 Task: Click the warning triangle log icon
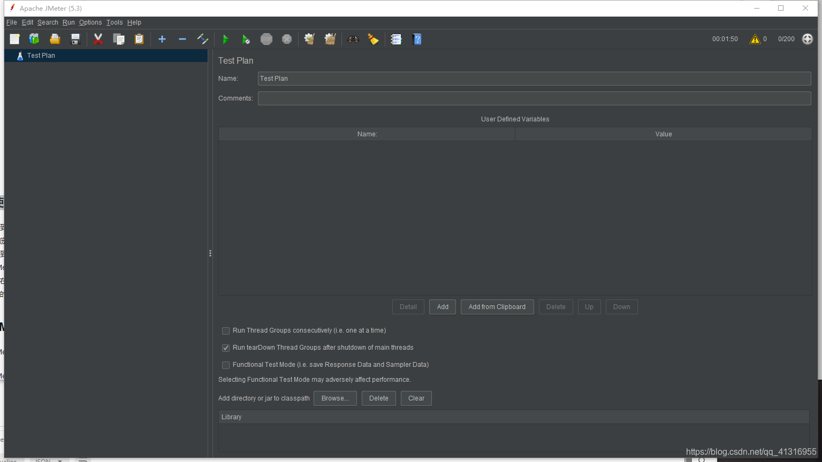pos(755,39)
